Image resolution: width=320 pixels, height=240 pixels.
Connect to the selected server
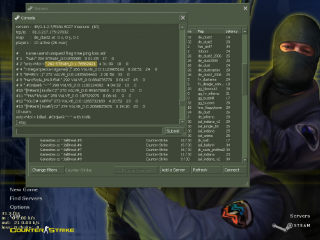[x=234, y=170]
